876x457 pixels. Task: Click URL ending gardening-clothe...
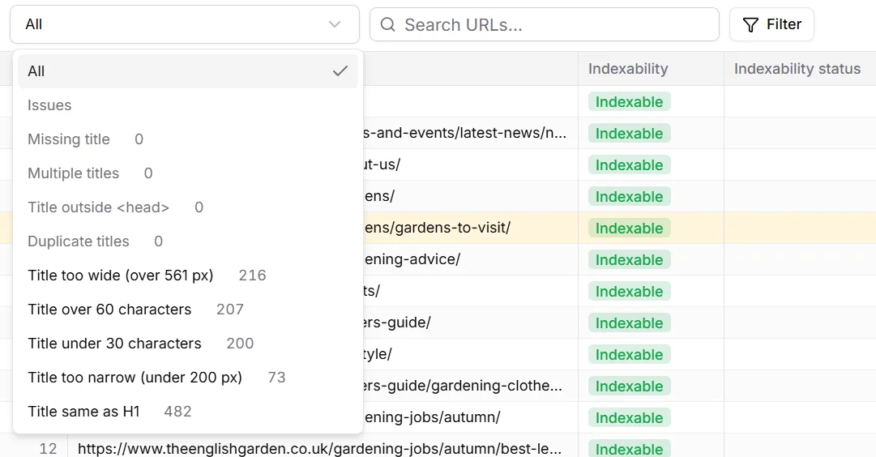point(464,386)
